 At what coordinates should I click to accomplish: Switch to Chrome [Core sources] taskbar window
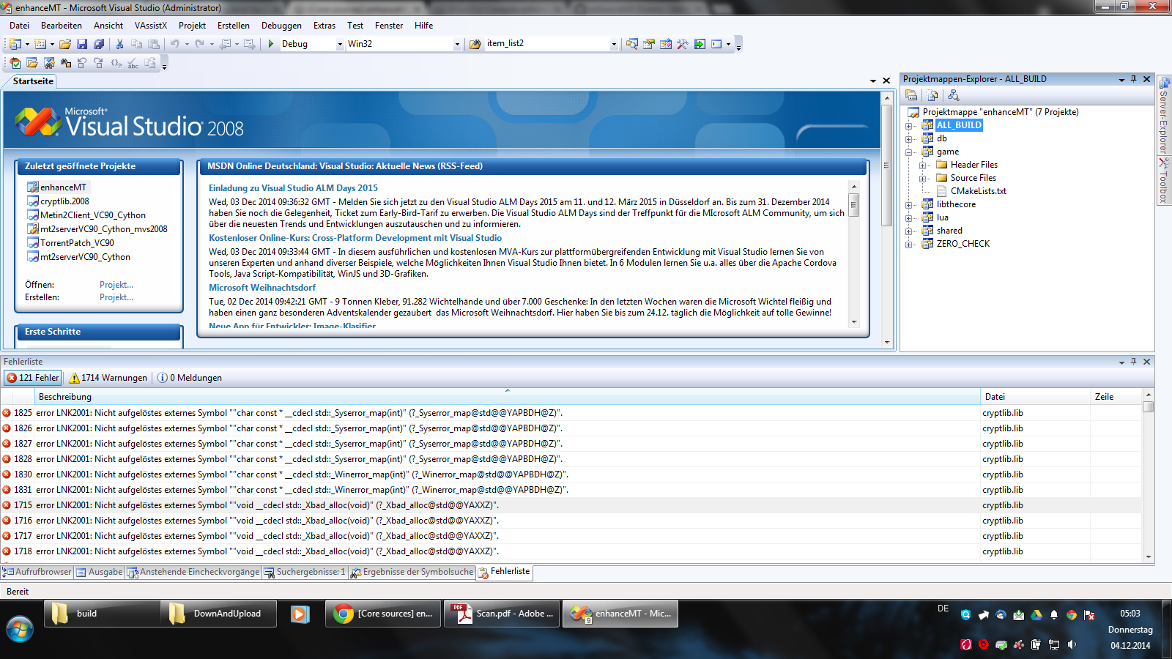tap(383, 614)
